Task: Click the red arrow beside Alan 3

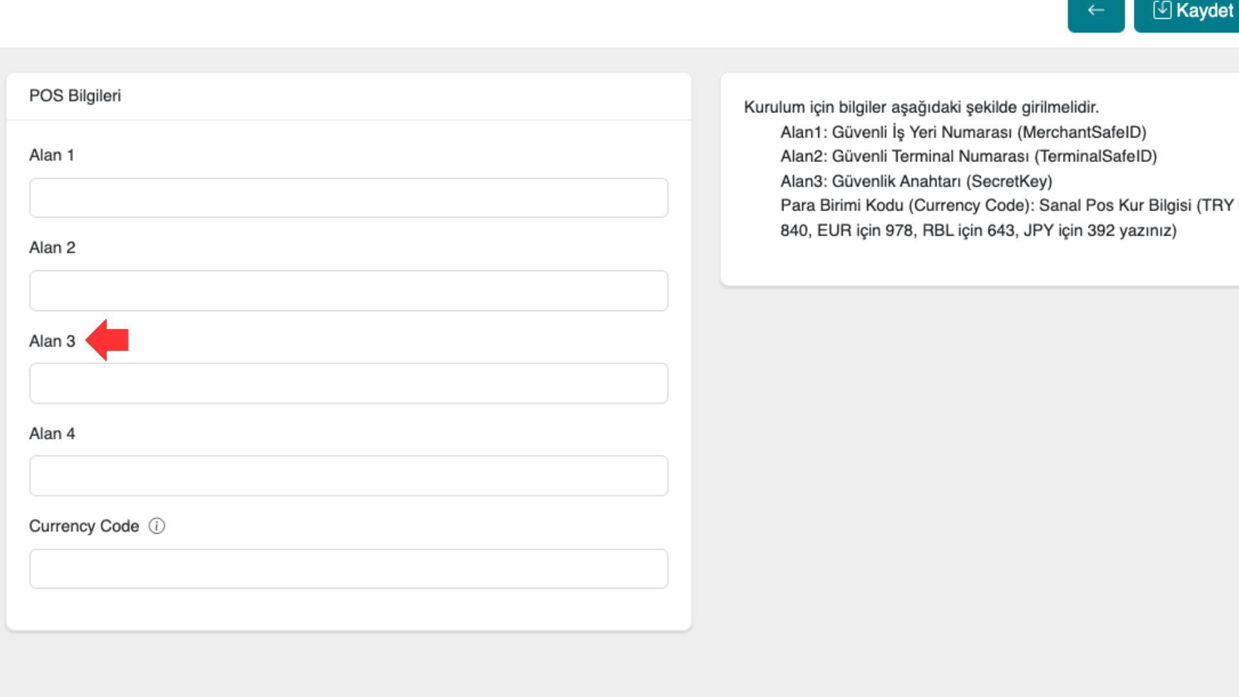Action: pos(107,339)
